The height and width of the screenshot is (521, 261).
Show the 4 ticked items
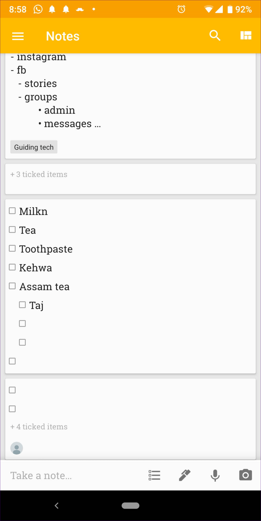click(39, 427)
